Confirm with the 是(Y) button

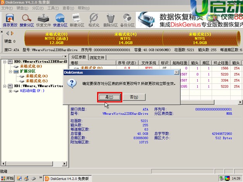coord(110,97)
